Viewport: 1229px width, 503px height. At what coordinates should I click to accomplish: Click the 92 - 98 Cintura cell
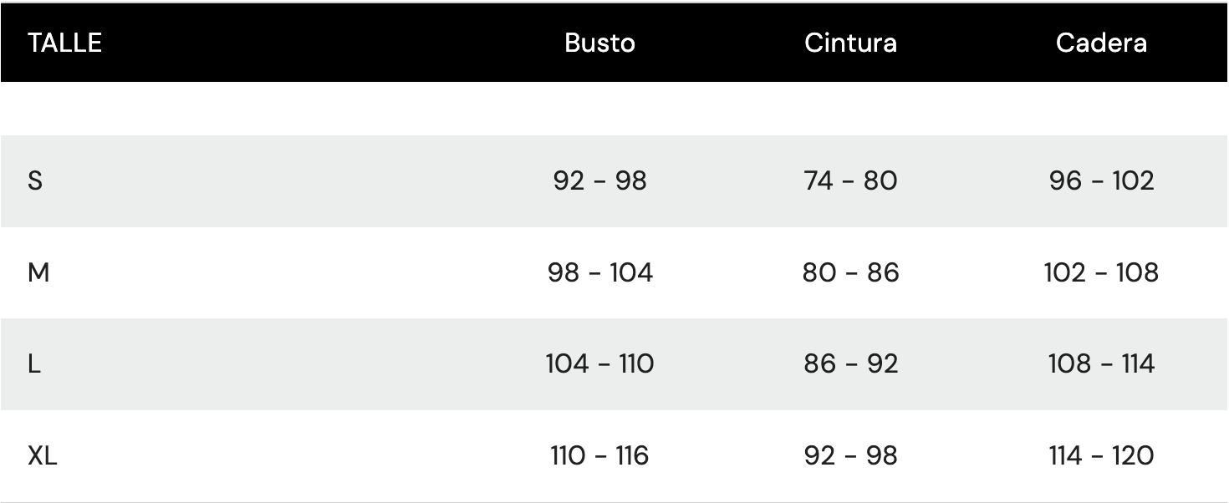tap(850, 456)
